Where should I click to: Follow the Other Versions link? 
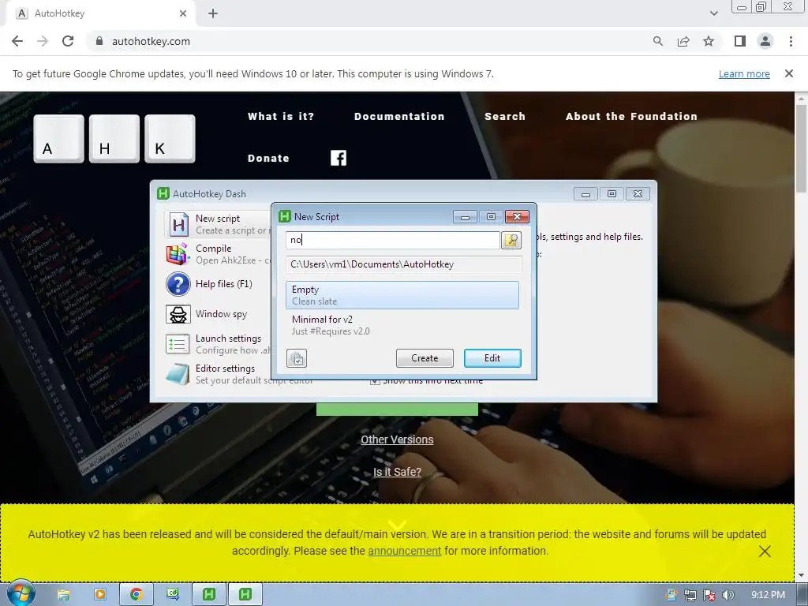coord(397,440)
